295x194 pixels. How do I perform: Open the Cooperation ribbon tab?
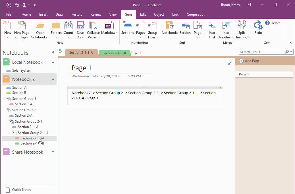pyautogui.click(x=196, y=15)
